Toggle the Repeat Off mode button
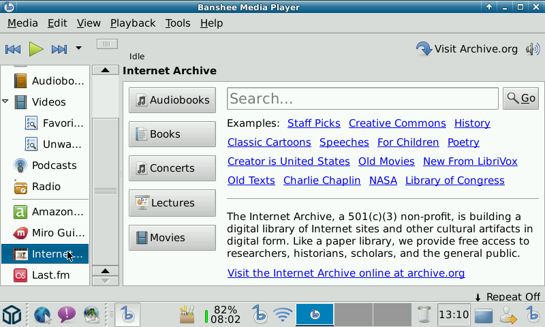 pyautogui.click(x=508, y=297)
